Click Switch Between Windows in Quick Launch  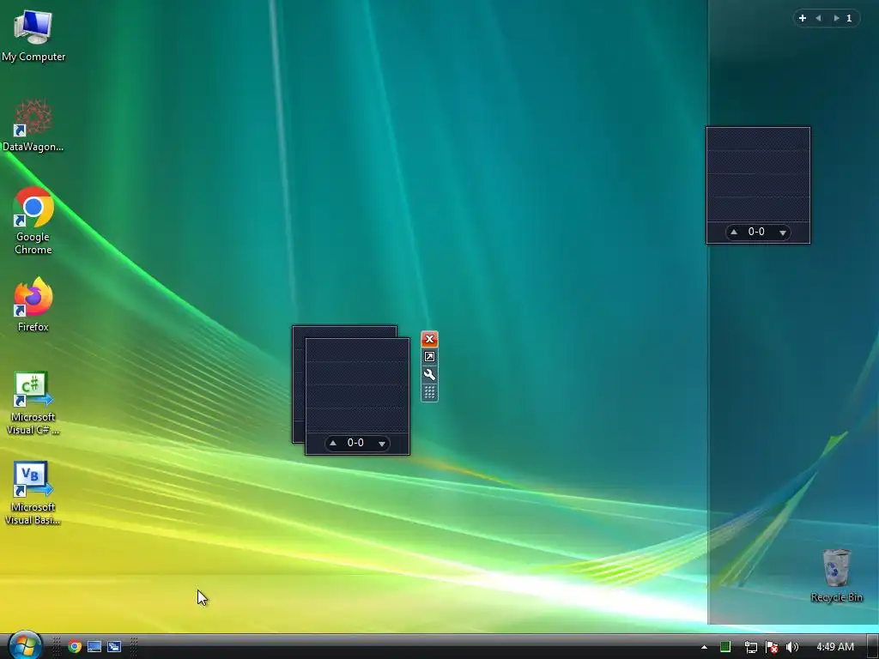[114, 647]
